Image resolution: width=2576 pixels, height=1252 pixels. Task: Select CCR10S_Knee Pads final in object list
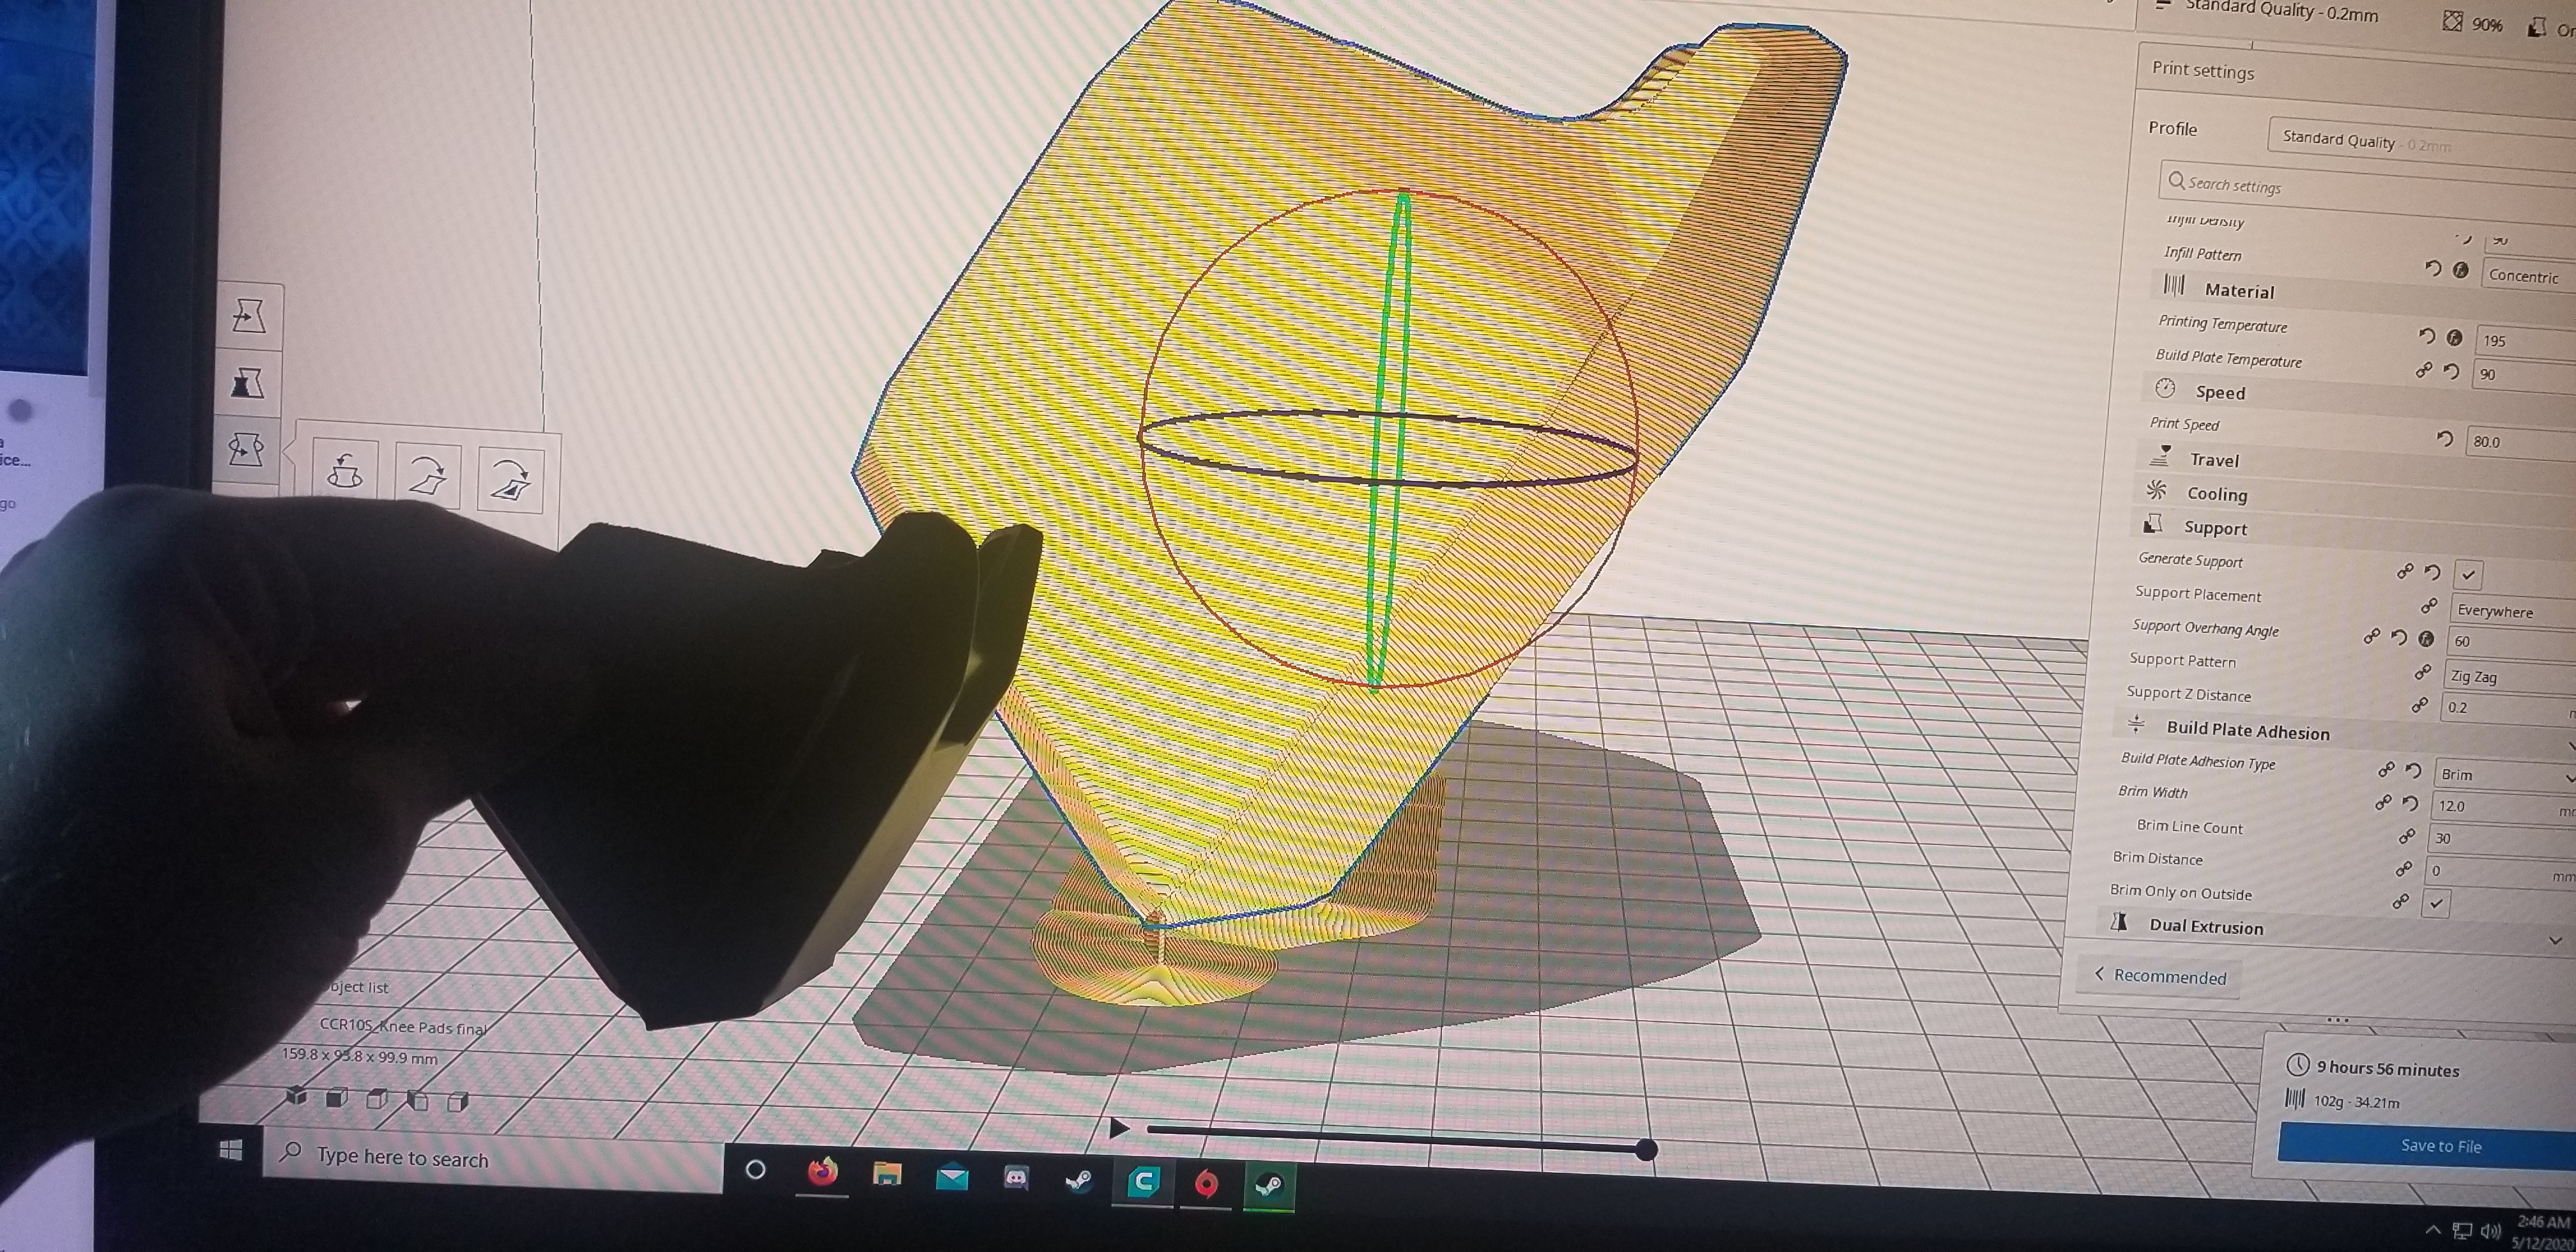(x=403, y=1026)
